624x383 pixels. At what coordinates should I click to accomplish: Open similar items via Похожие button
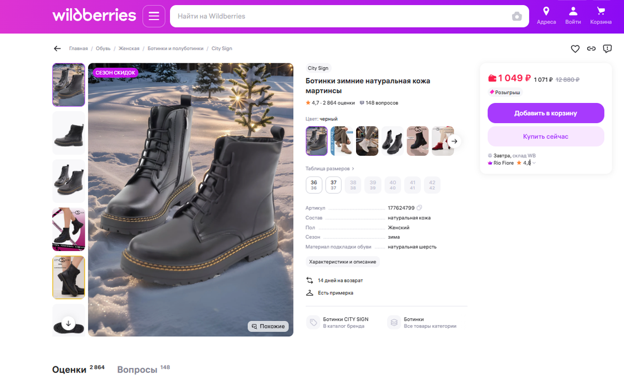268,326
